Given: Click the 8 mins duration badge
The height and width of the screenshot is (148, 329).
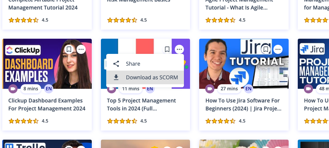Looking at the screenshot, I should [30, 89].
